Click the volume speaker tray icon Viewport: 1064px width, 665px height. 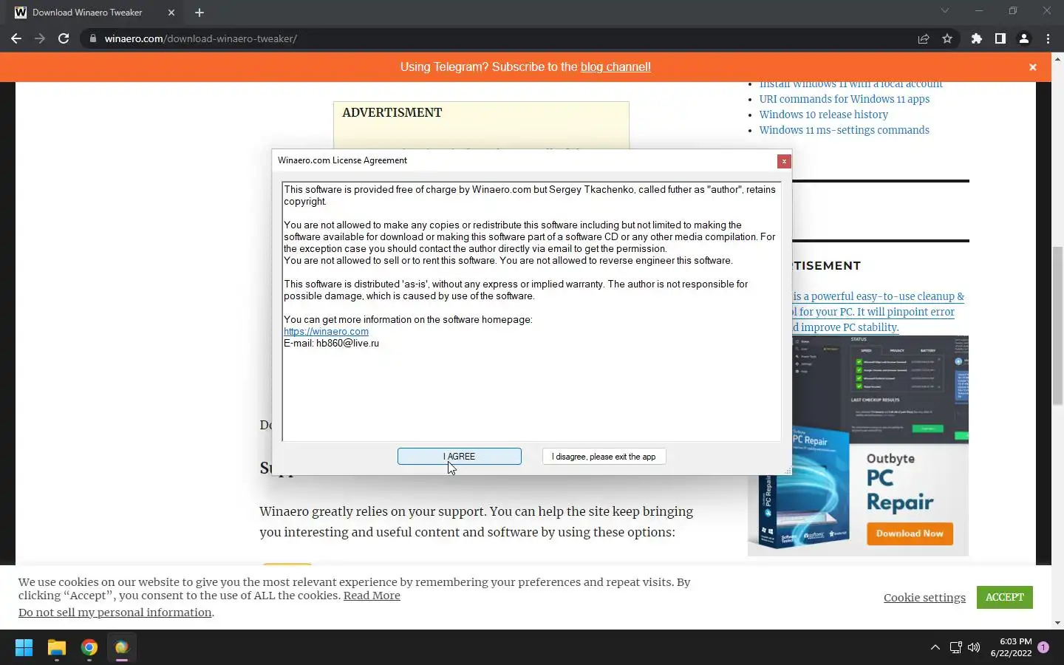[x=974, y=647]
